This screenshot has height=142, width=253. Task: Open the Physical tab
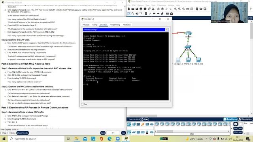coord(86,25)
